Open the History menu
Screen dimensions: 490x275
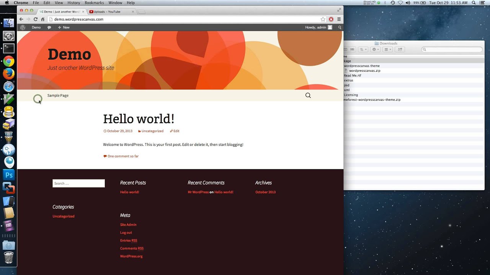73,3
